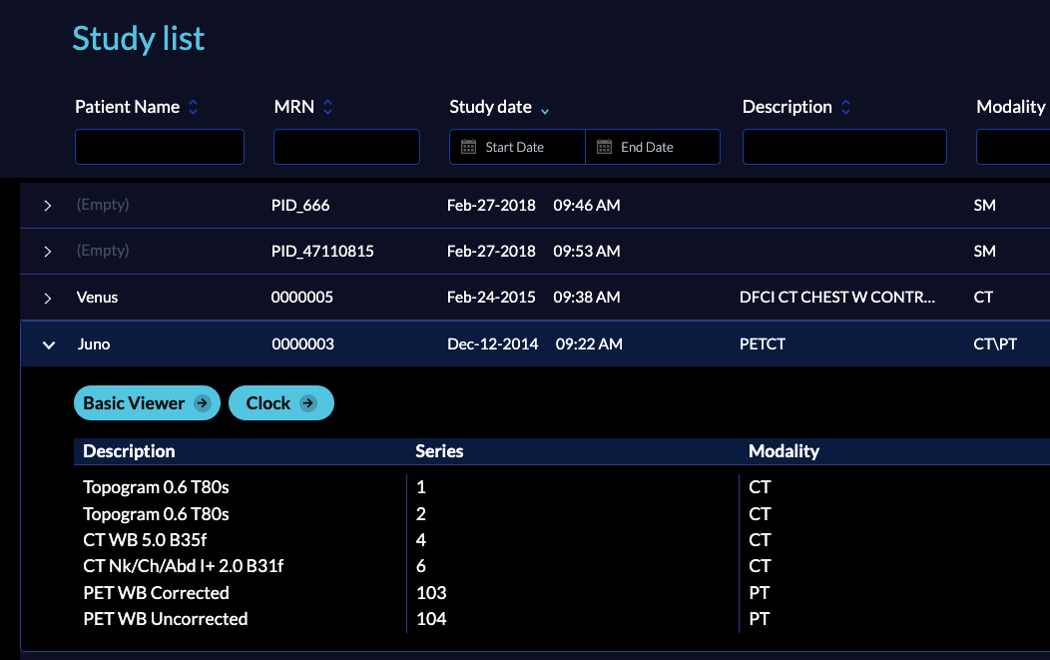Click arrow icon inside Basic Viewer button

202,403
